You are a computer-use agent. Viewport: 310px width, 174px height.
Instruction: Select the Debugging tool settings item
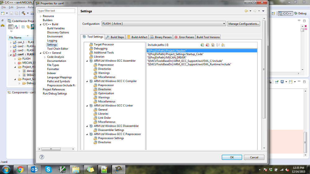pyautogui.click(x=101, y=49)
